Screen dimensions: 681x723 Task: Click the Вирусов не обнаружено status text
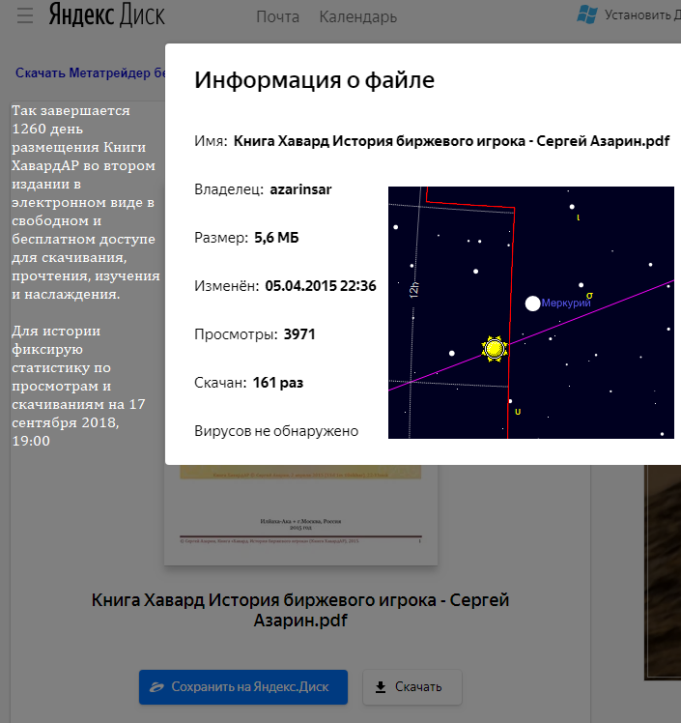tap(276, 431)
